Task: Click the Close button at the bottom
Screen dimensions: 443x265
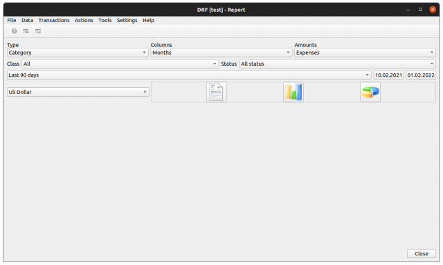Action: click(x=422, y=254)
